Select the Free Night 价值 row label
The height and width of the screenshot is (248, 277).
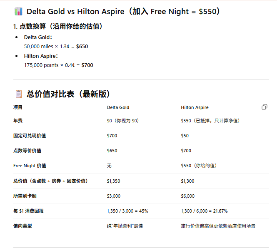[x=30, y=166]
